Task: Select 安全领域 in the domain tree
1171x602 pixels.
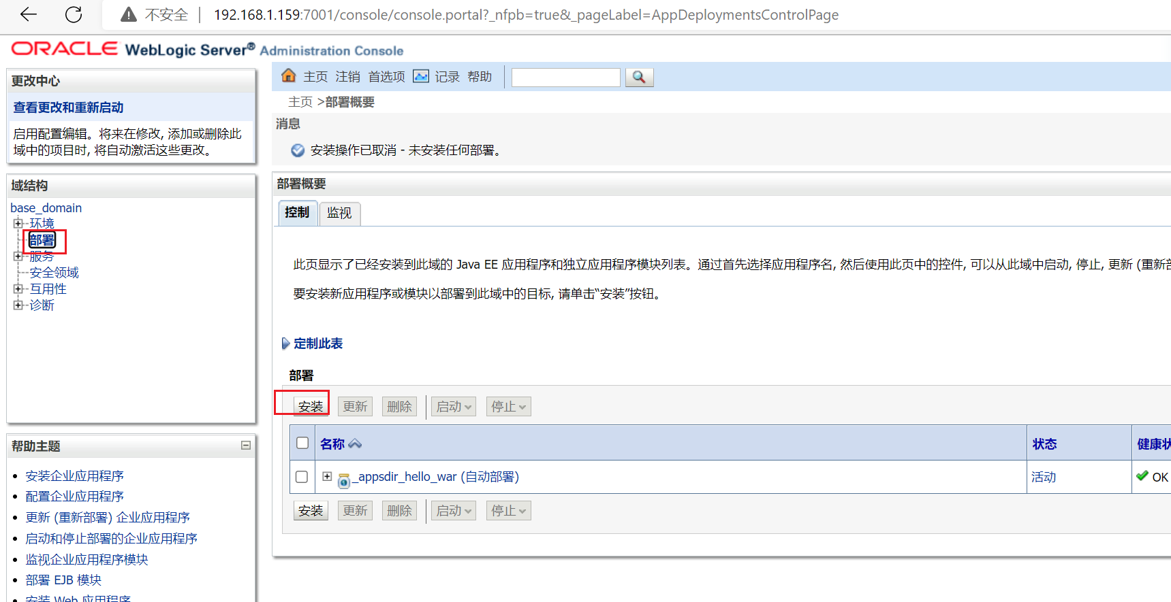Action: pos(54,273)
